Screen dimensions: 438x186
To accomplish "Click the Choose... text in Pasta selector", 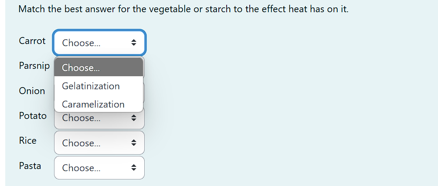I will coord(81,168).
